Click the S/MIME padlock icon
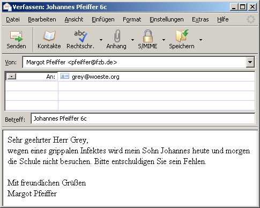The height and width of the screenshot is (208, 260). [x=148, y=36]
